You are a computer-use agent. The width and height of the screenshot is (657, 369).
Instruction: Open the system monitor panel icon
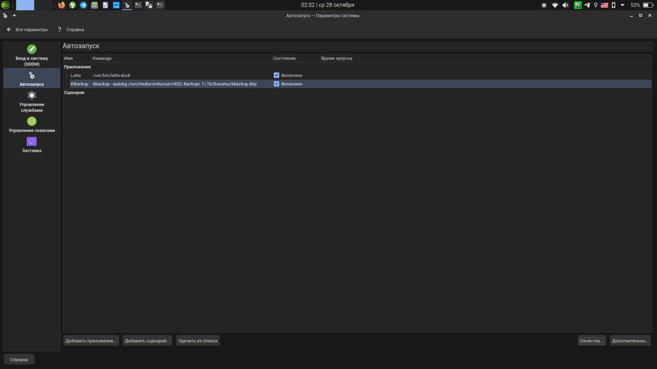tap(116, 5)
